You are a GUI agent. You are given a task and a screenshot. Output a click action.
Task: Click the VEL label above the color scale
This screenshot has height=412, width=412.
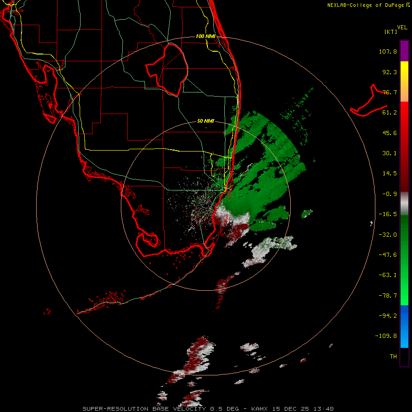click(x=402, y=27)
